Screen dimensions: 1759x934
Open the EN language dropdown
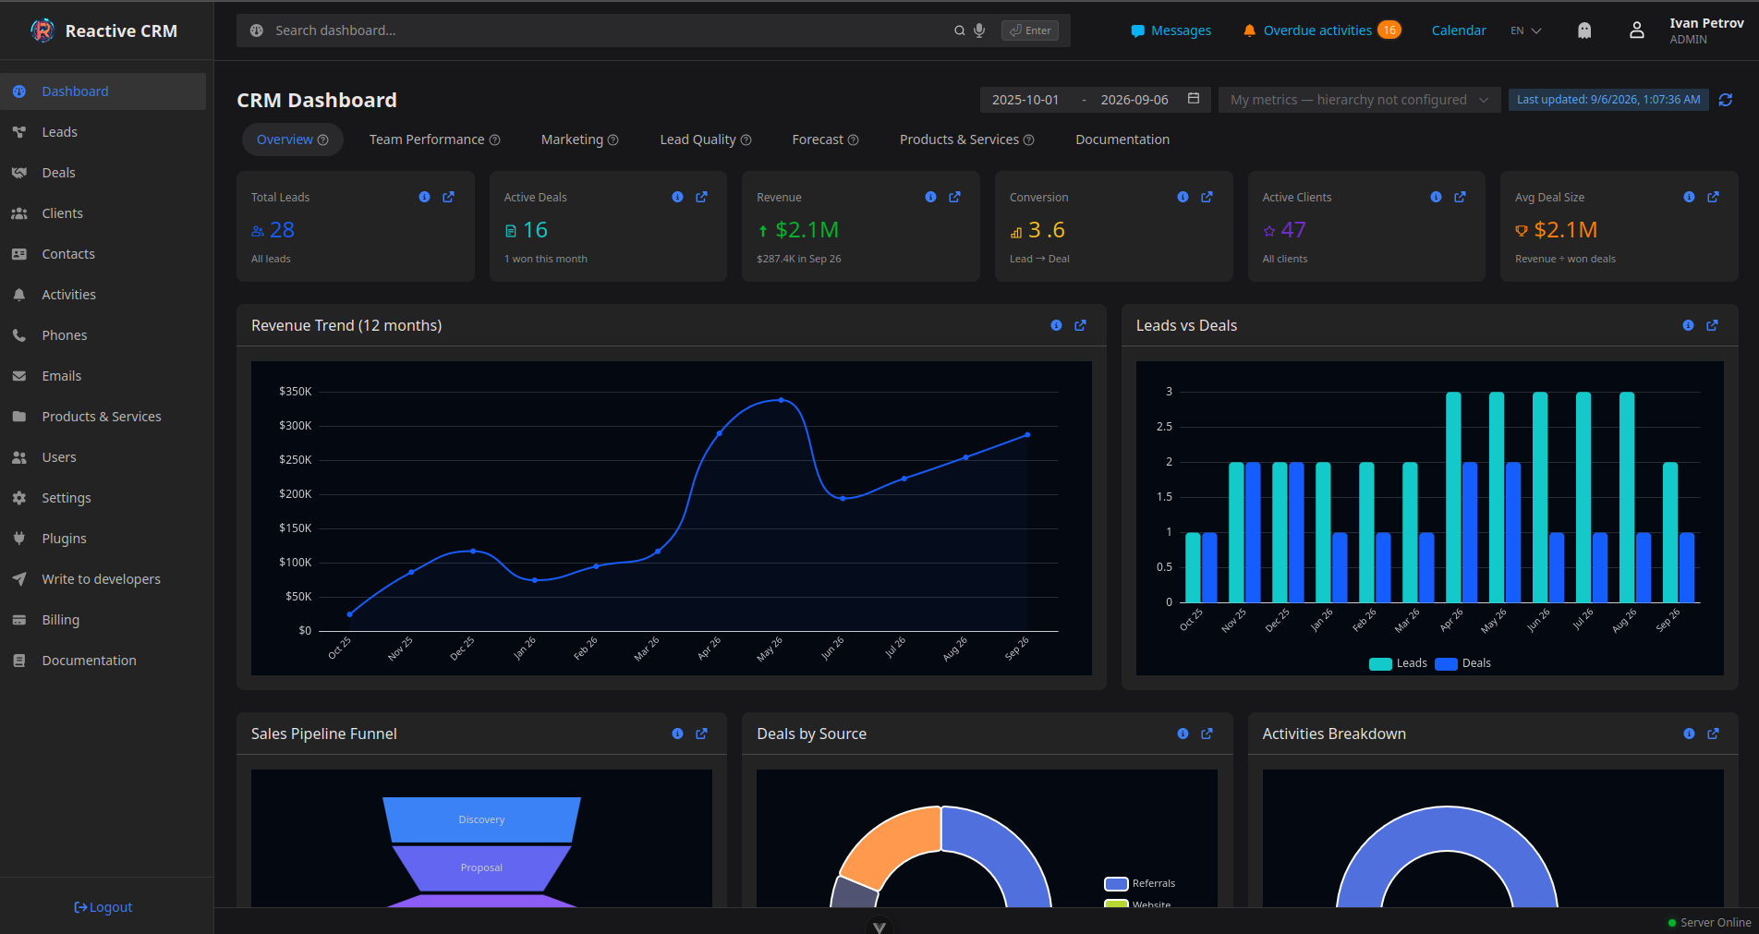pos(1526,30)
